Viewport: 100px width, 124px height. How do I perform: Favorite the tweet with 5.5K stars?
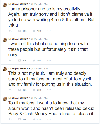point(34,90)
